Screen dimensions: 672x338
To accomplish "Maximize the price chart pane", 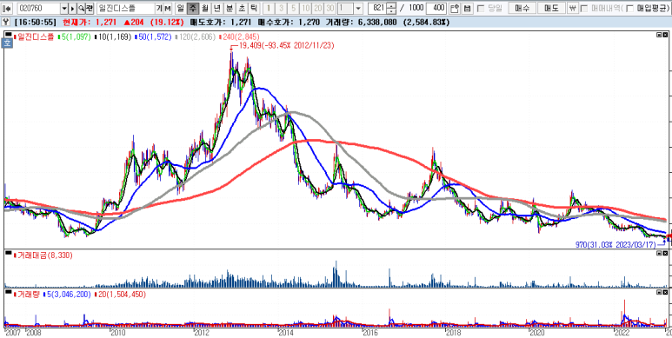I will (659, 35).
